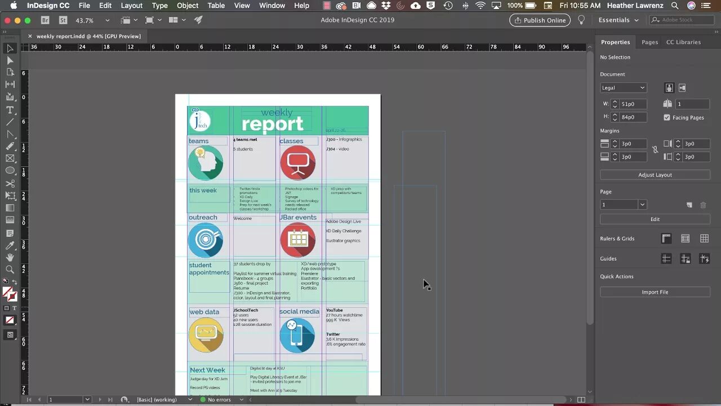
Task: Select the Hand tool
Action: coord(10,257)
